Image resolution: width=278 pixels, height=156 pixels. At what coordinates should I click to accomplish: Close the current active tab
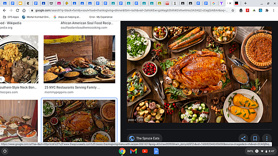[230, 3]
